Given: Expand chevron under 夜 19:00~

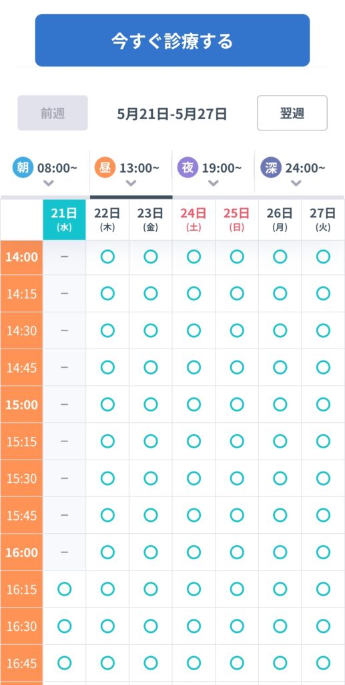Looking at the screenshot, I should coord(214,183).
